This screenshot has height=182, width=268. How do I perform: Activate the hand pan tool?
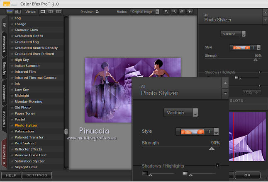click(x=181, y=12)
